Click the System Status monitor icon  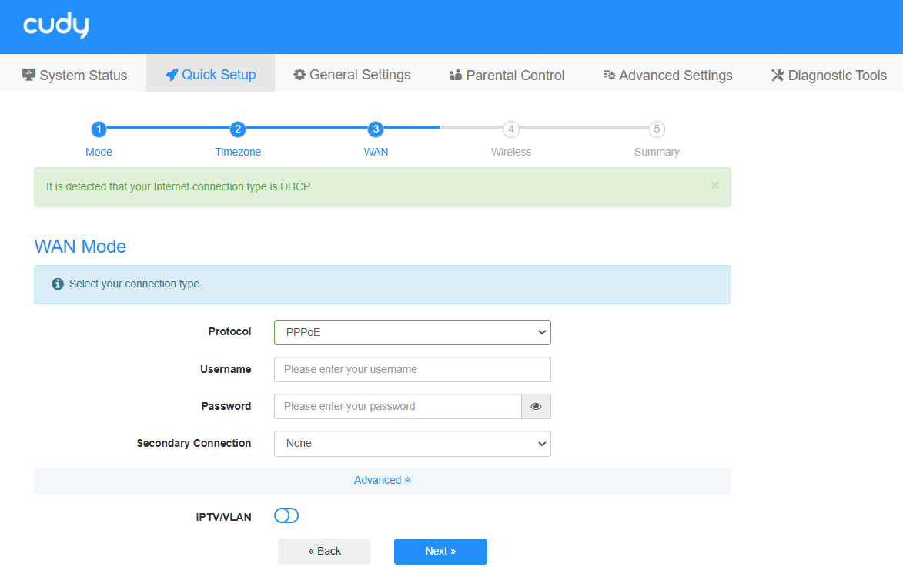29,75
